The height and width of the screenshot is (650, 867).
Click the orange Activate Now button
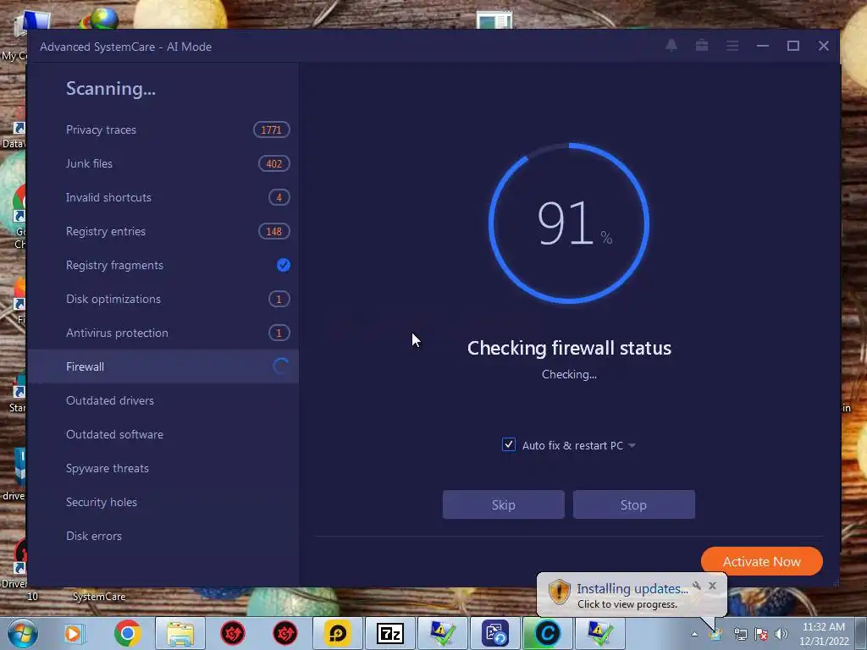click(761, 562)
